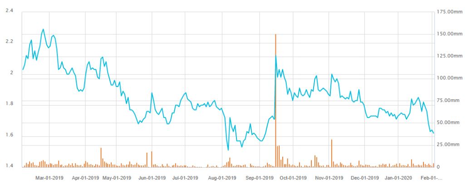Select the Jan-01-2020 date label
The height and width of the screenshot is (189, 472).
[398, 178]
